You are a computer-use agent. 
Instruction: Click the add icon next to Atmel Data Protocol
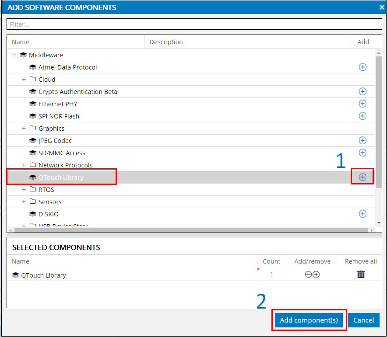click(x=362, y=67)
